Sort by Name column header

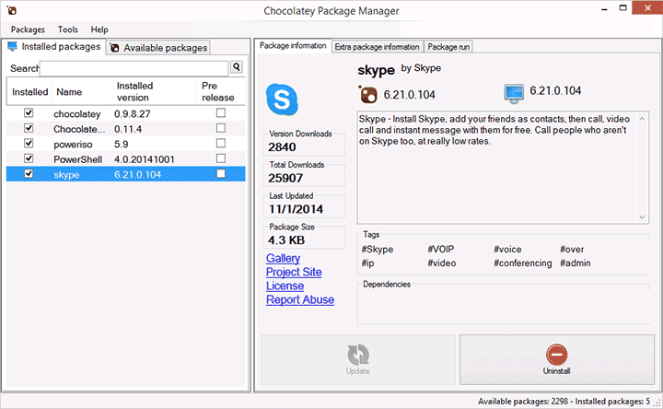pyautogui.click(x=82, y=91)
